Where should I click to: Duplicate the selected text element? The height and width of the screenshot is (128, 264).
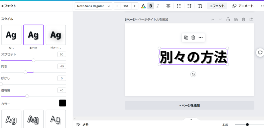click(x=186, y=37)
